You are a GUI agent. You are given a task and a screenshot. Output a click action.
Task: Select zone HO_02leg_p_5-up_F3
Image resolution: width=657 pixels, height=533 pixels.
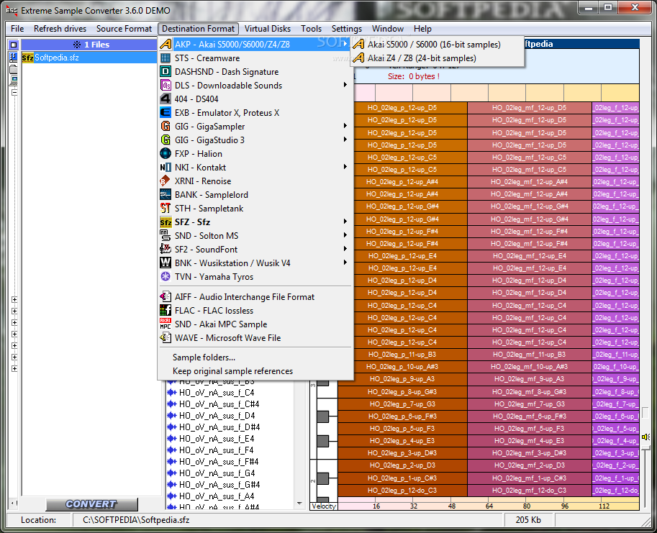point(402,429)
